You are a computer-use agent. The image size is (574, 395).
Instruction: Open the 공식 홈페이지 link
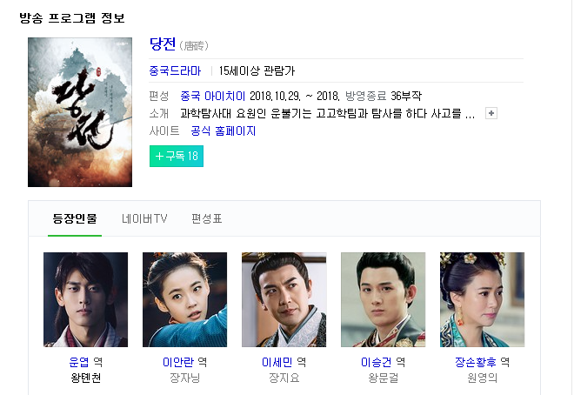tap(223, 131)
